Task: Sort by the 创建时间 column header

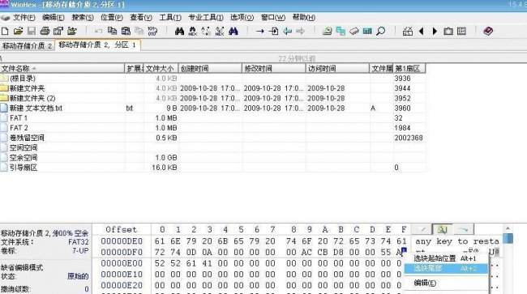Action: [x=210, y=69]
